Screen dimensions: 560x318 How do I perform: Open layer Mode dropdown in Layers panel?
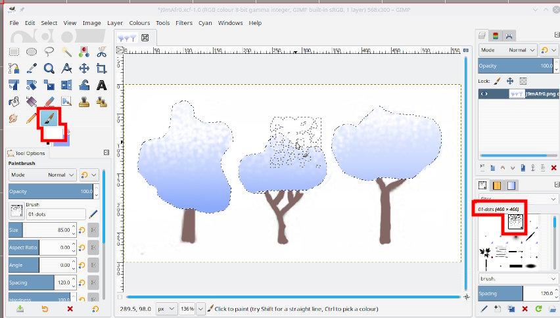point(508,50)
